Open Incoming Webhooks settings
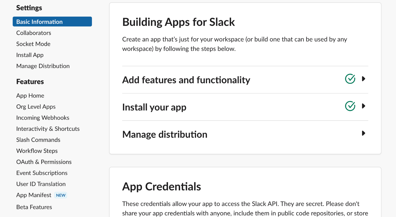396x217 pixels. [43, 118]
